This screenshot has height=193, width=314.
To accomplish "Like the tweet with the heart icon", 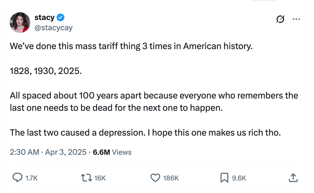I will (x=154, y=178).
